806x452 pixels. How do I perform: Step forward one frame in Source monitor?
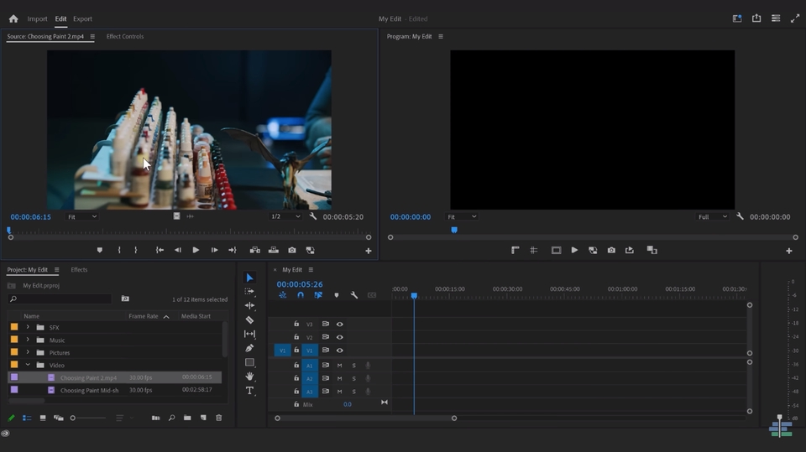point(214,250)
